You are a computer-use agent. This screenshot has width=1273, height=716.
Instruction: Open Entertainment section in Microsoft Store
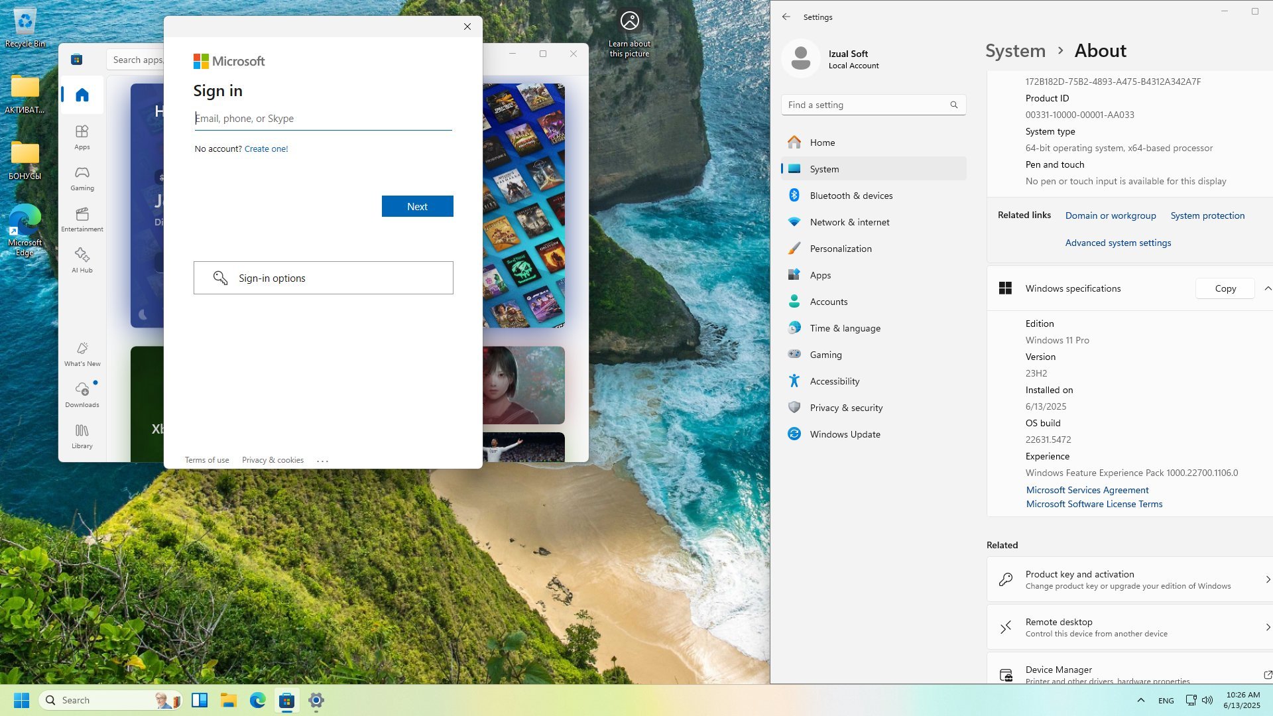pyautogui.click(x=82, y=219)
